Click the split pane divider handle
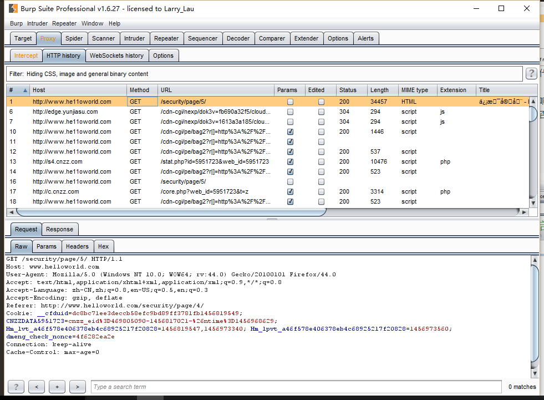Image resolution: width=544 pixels, height=400 pixels. coord(272,219)
